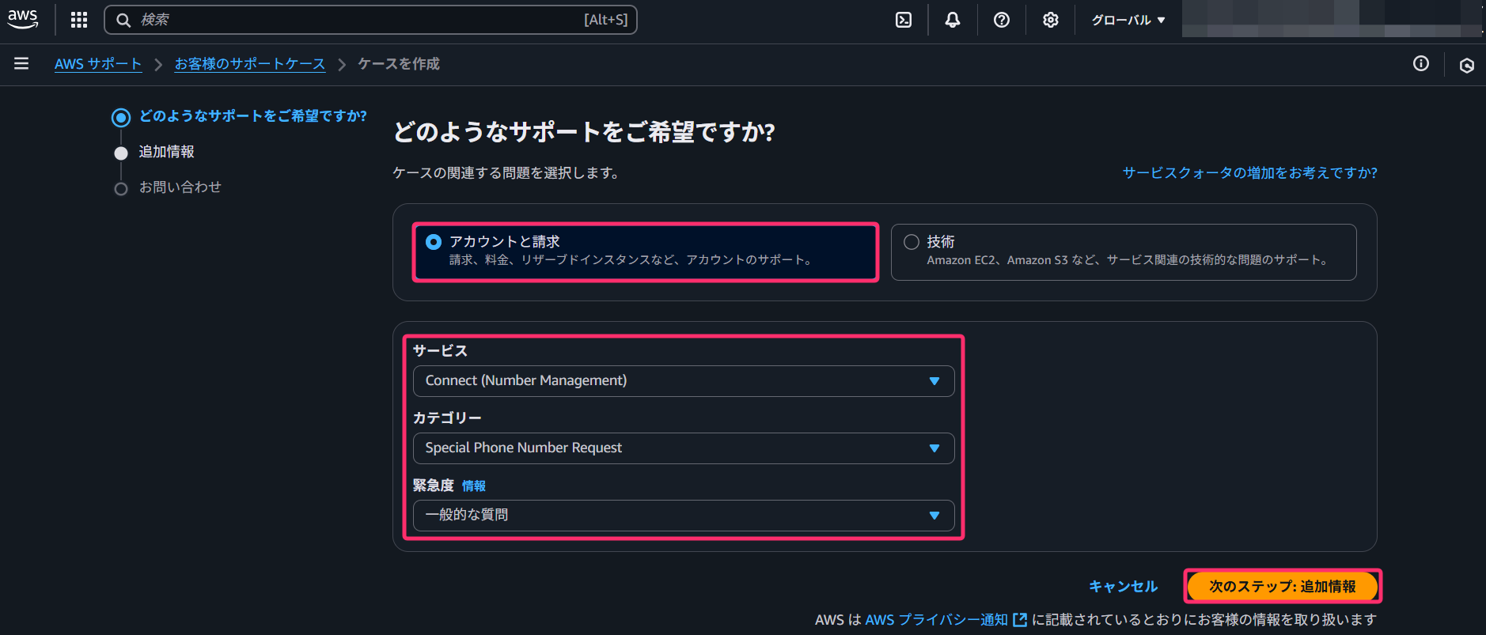Launch the CloudShell terminal icon
The width and height of the screenshot is (1486, 635).
904,20
